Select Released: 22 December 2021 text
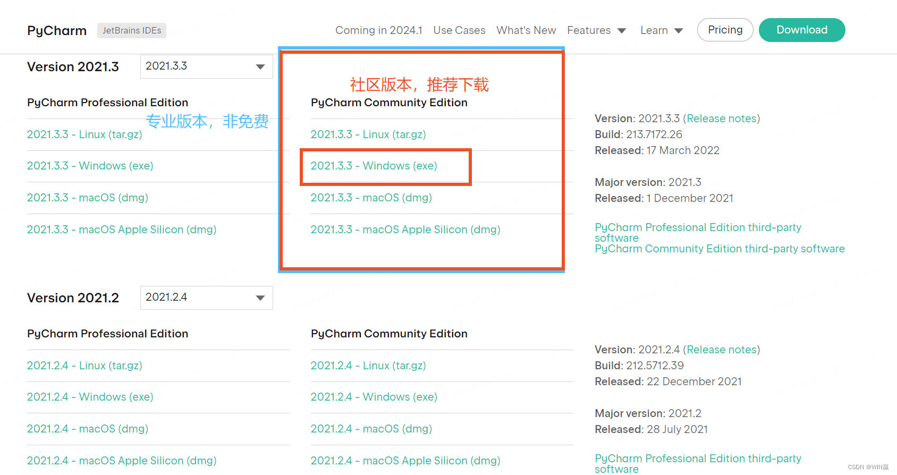Image resolution: width=897 pixels, height=475 pixels. coord(668,381)
